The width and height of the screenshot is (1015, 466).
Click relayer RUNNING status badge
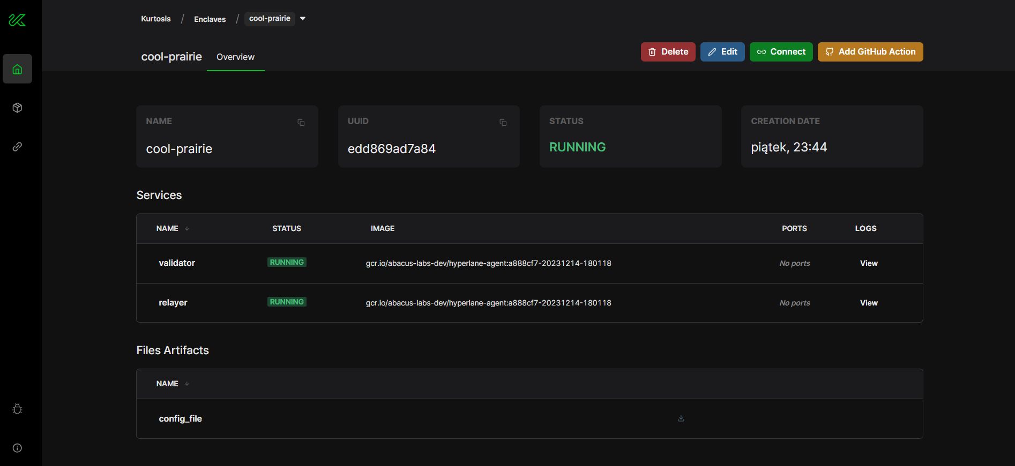point(287,302)
